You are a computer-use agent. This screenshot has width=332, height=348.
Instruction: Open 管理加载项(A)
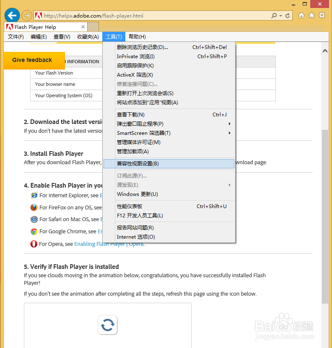point(169,152)
